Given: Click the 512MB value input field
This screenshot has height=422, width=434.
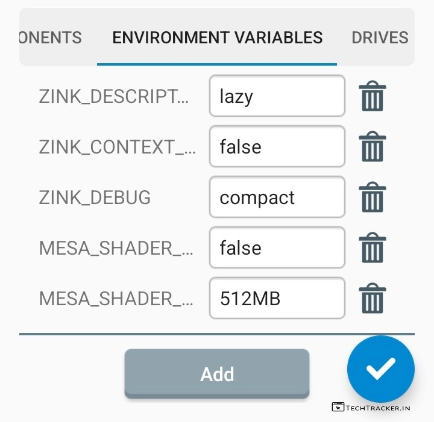Looking at the screenshot, I should point(277,299).
